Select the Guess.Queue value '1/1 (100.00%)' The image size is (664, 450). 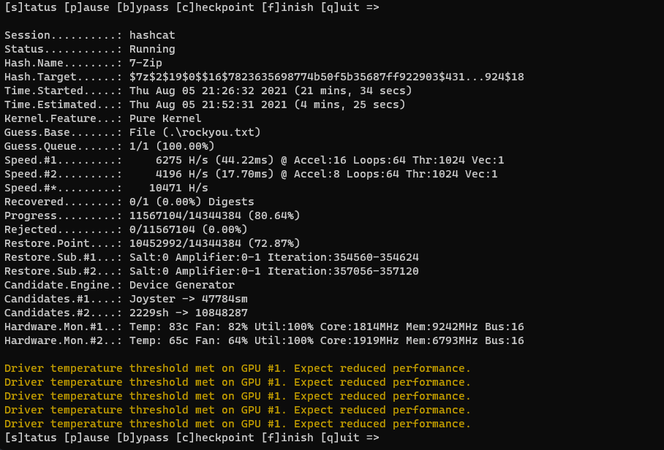pos(172,146)
